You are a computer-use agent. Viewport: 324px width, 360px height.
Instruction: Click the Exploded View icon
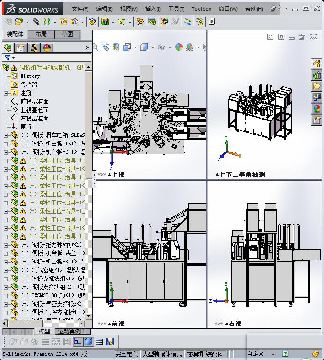point(164,22)
